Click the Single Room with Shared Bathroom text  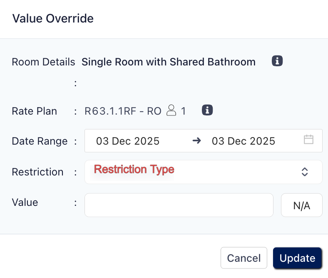[168, 62]
